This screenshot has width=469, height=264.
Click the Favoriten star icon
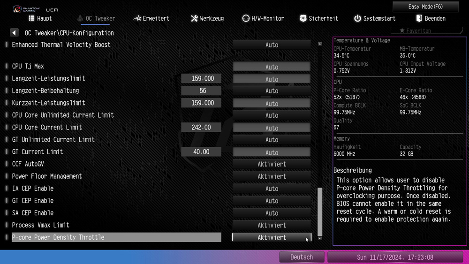point(402,30)
